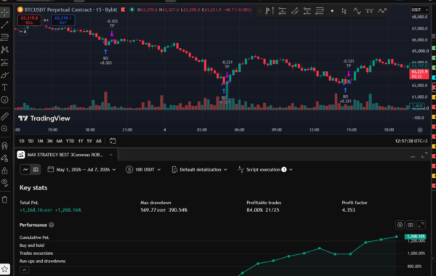Select the arrow pointer in floating toolbar
Image resolution: width=436 pixels, height=276 pixels.
[x=344, y=11]
